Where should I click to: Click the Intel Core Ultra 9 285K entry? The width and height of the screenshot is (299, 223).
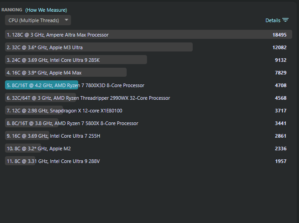pos(53,60)
